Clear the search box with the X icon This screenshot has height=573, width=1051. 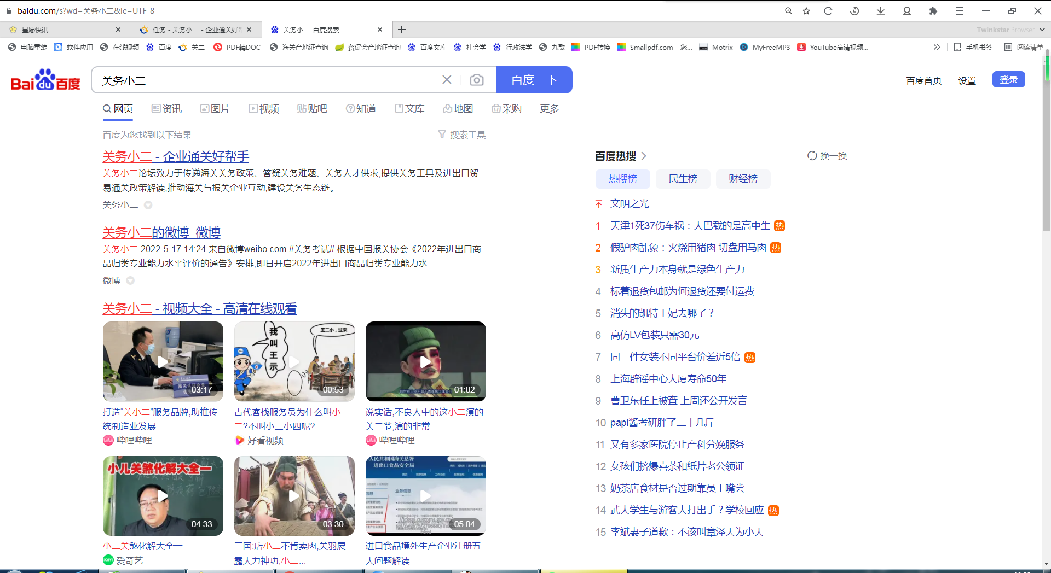[447, 80]
